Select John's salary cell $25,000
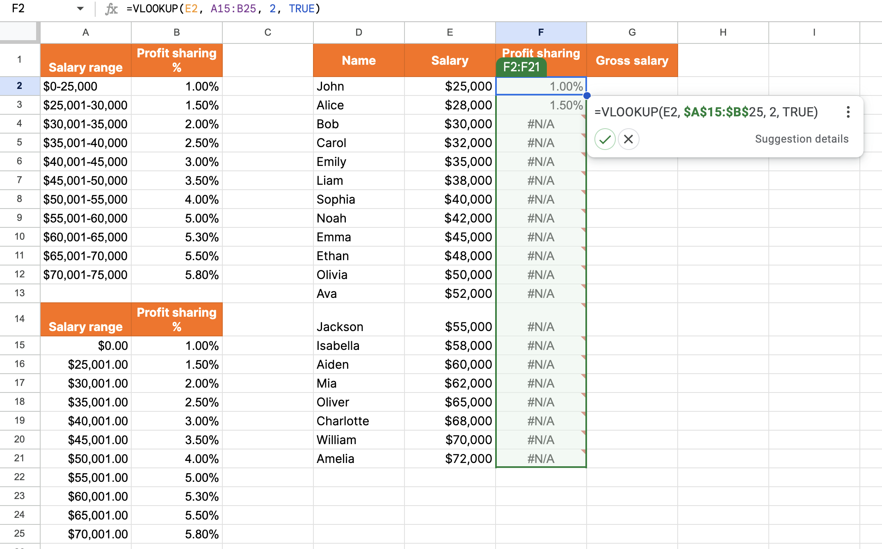Image resolution: width=882 pixels, height=549 pixels. point(450,86)
